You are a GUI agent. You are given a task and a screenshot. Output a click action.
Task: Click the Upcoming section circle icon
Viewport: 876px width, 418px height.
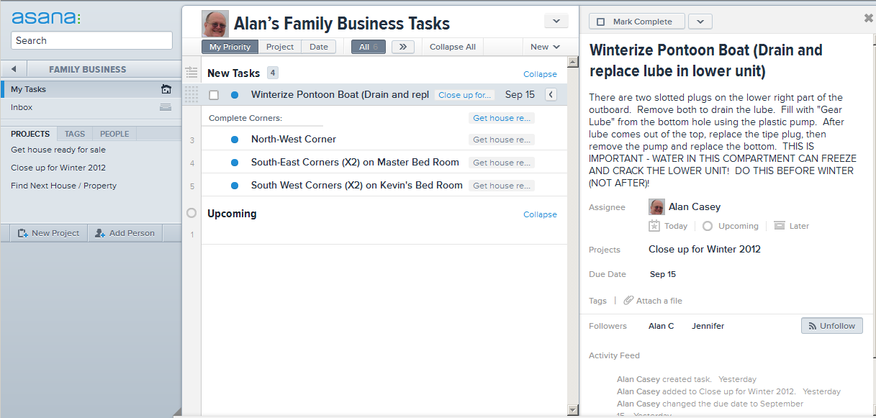click(x=191, y=213)
